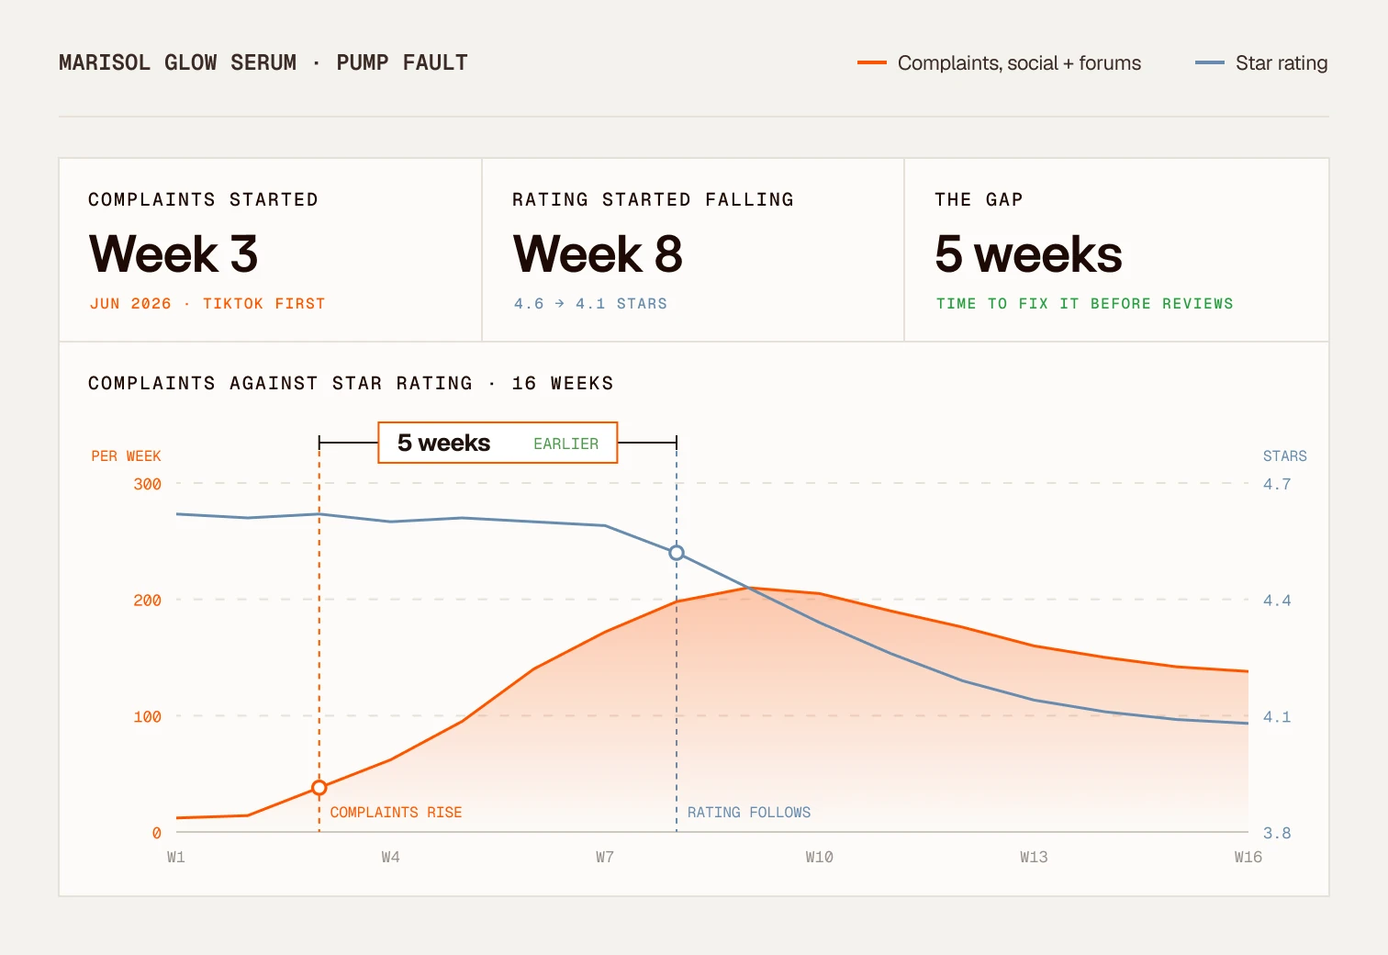Screen dimensions: 1388x955
Task: Click the blue rating-follows circle marker on the chart
Action: click(x=677, y=553)
